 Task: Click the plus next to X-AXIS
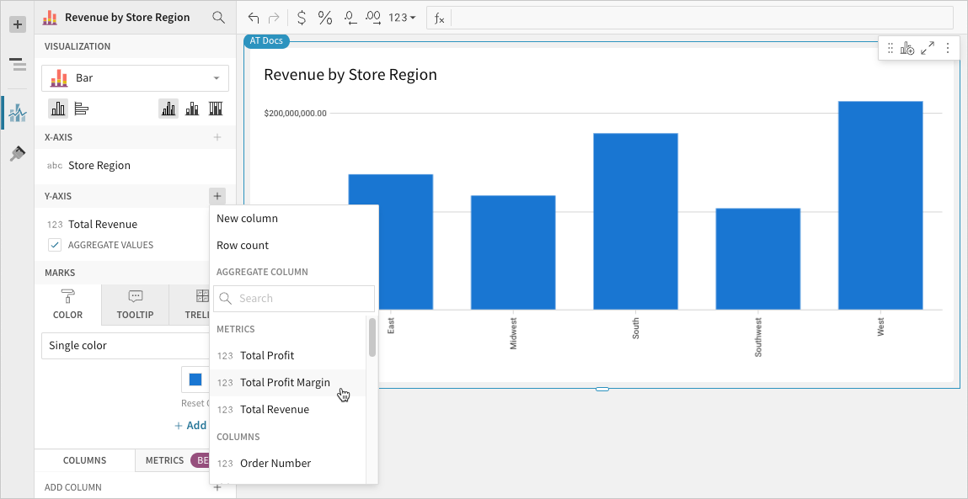(x=217, y=137)
